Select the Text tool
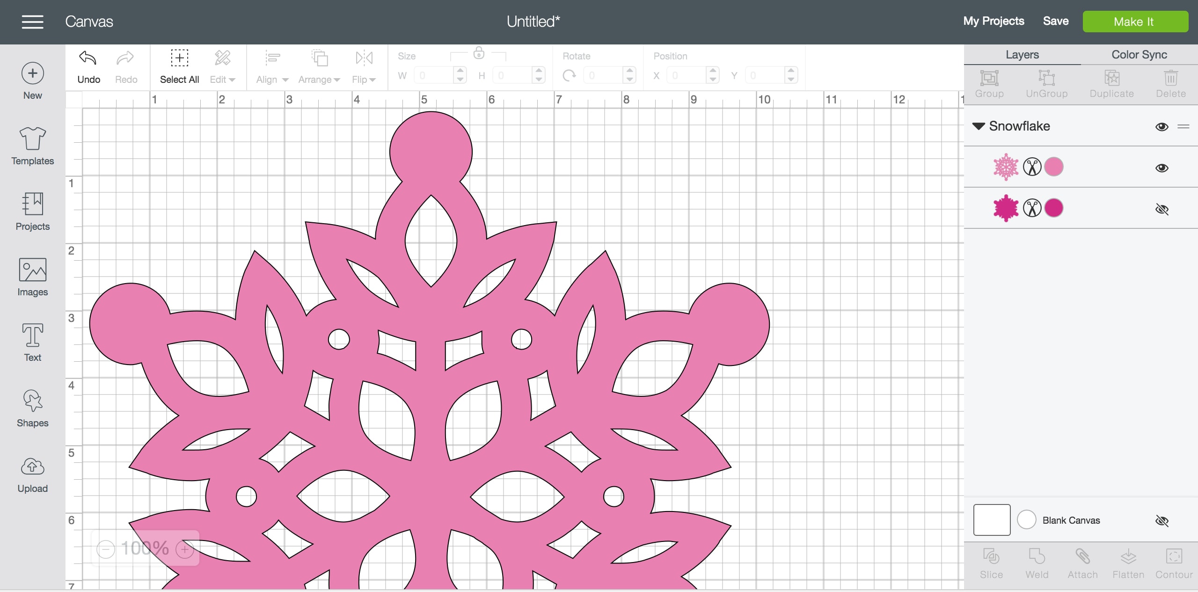The width and height of the screenshot is (1198, 592). [32, 343]
